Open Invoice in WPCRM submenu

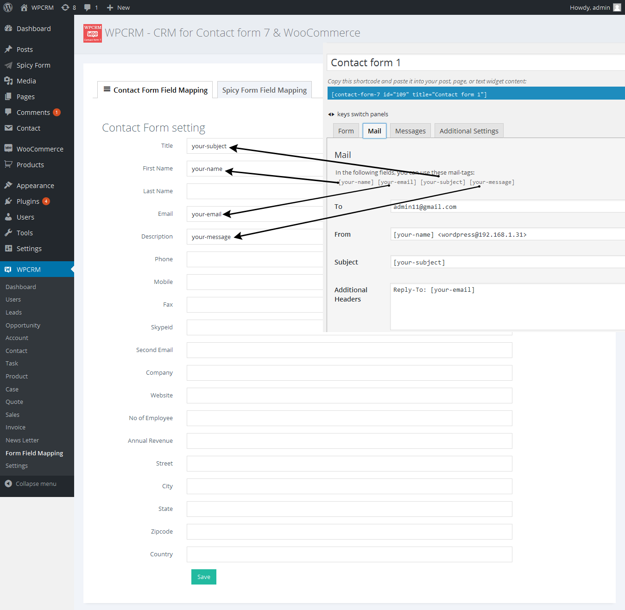pyautogui.click(x=16, y=427)
